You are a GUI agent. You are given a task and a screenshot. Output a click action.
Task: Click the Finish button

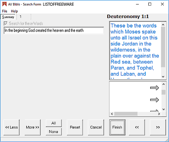click(x=117, y=127)
